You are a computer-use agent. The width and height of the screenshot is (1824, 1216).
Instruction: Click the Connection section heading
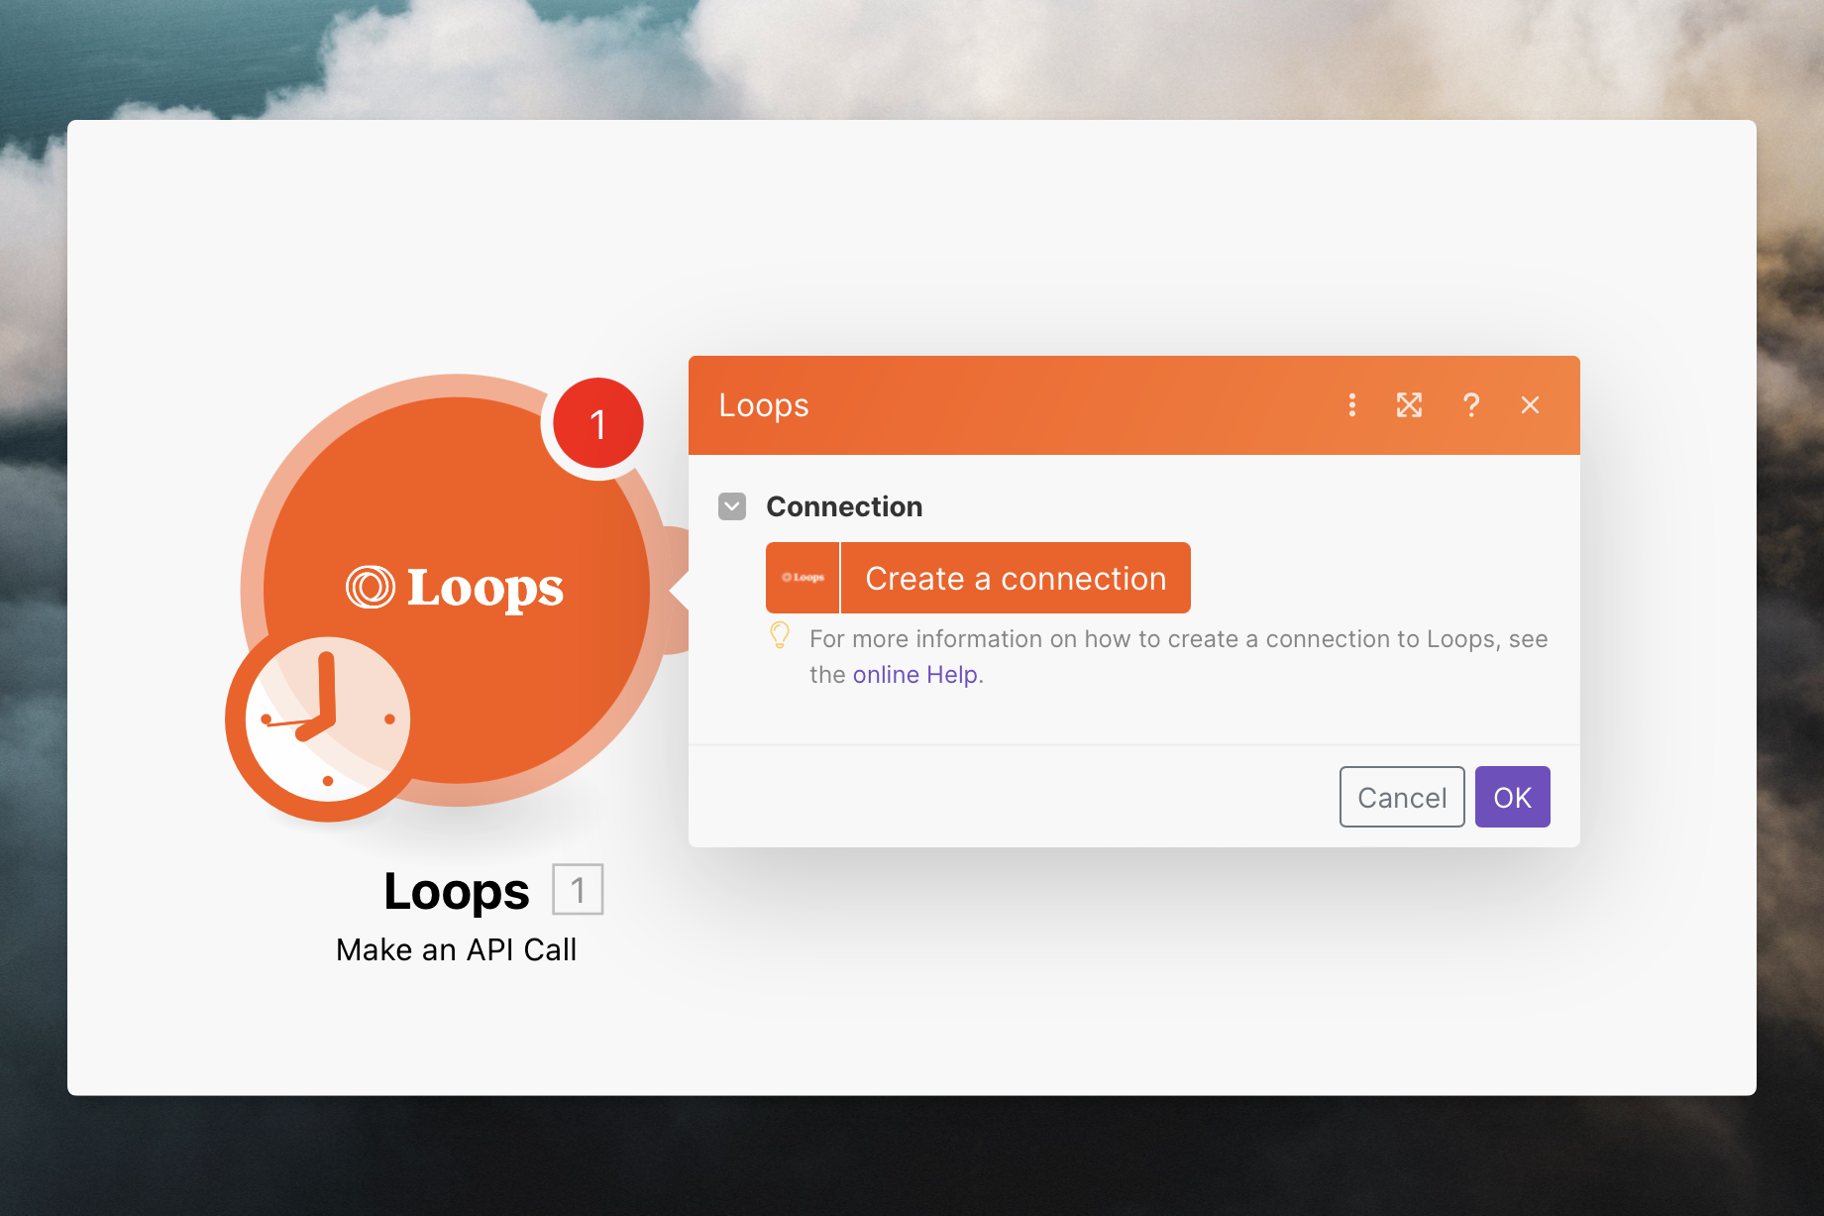point(844,506)
